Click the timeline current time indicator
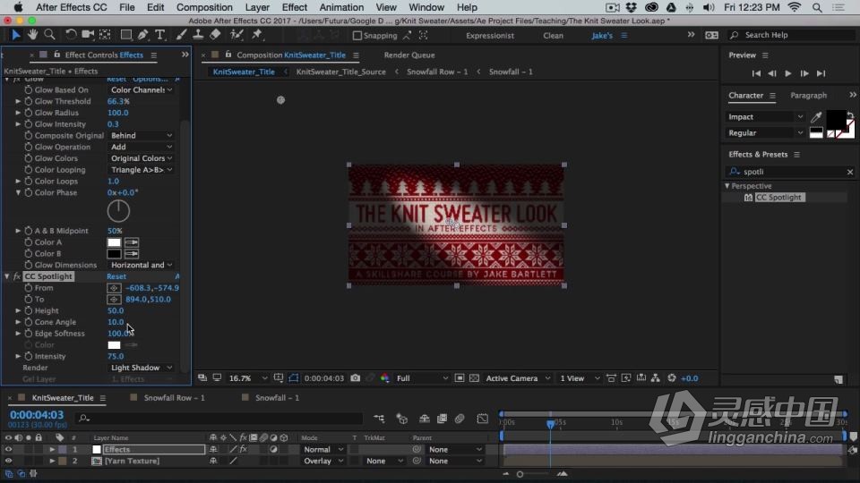Image resolution: width=860 pixels, height=483 pixels. [x=550, y=424]
